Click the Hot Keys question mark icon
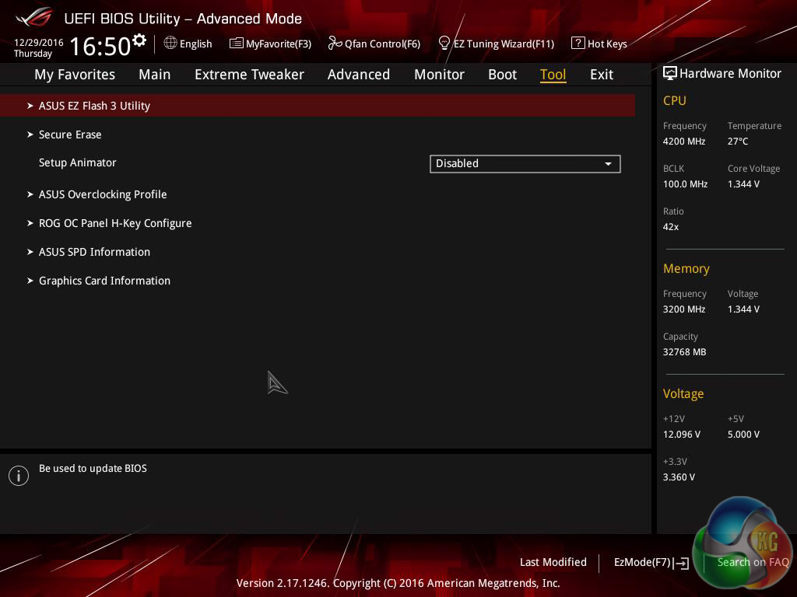Viewport: 797px width, 597px height. pos(578,44)
